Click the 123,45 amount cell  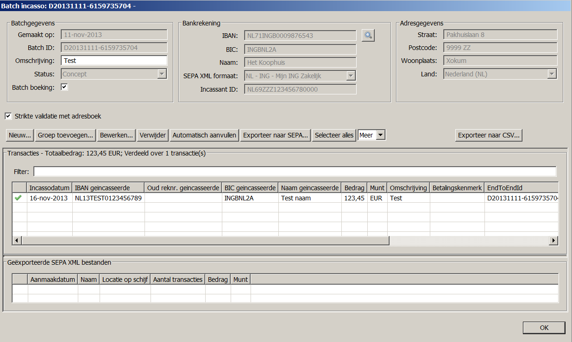354,198
